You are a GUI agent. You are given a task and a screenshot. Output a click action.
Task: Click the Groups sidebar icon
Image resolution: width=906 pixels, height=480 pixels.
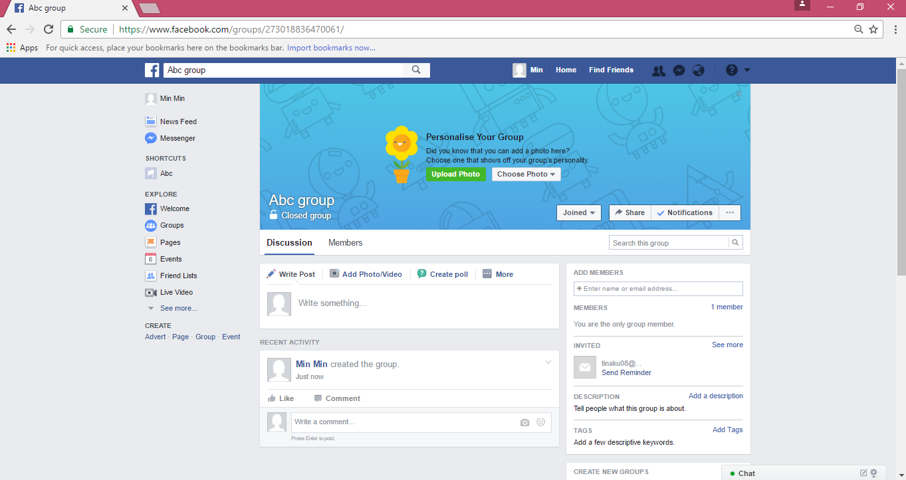151,225
